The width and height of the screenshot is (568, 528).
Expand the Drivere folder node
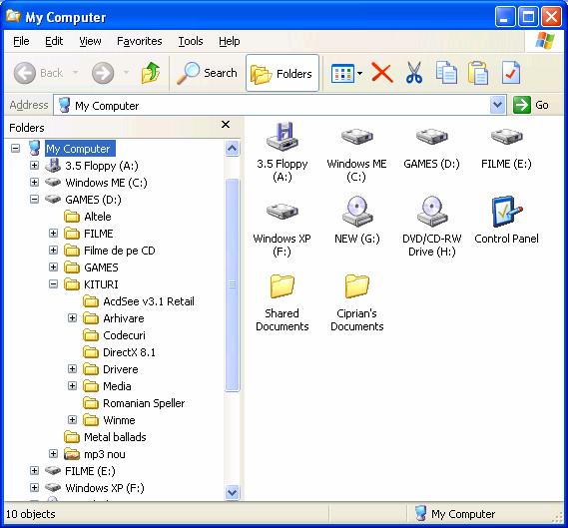pos(73,369)
